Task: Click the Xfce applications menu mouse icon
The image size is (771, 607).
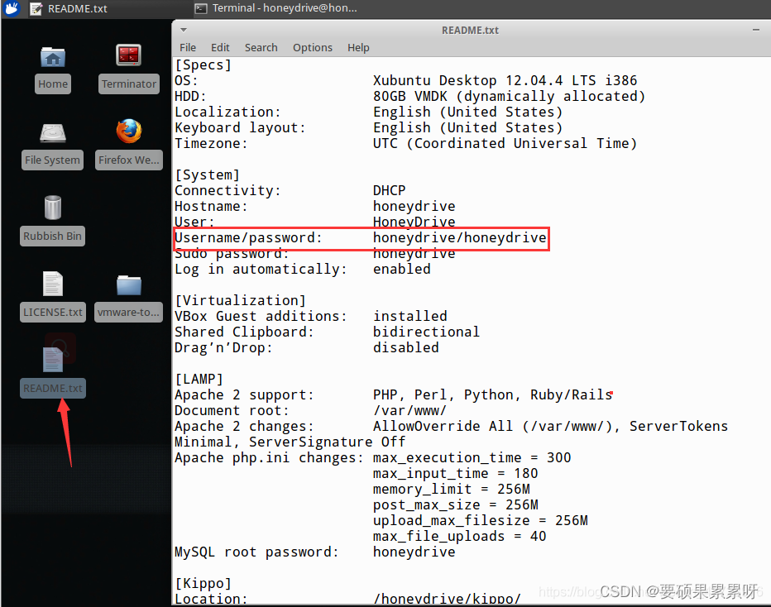Action: click(12, 8)
